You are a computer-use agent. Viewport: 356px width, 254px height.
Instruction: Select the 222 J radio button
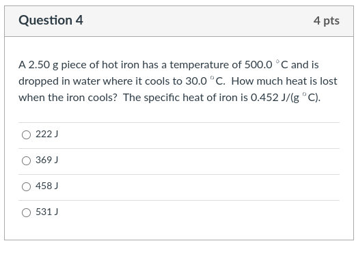(x=26, y=135)
